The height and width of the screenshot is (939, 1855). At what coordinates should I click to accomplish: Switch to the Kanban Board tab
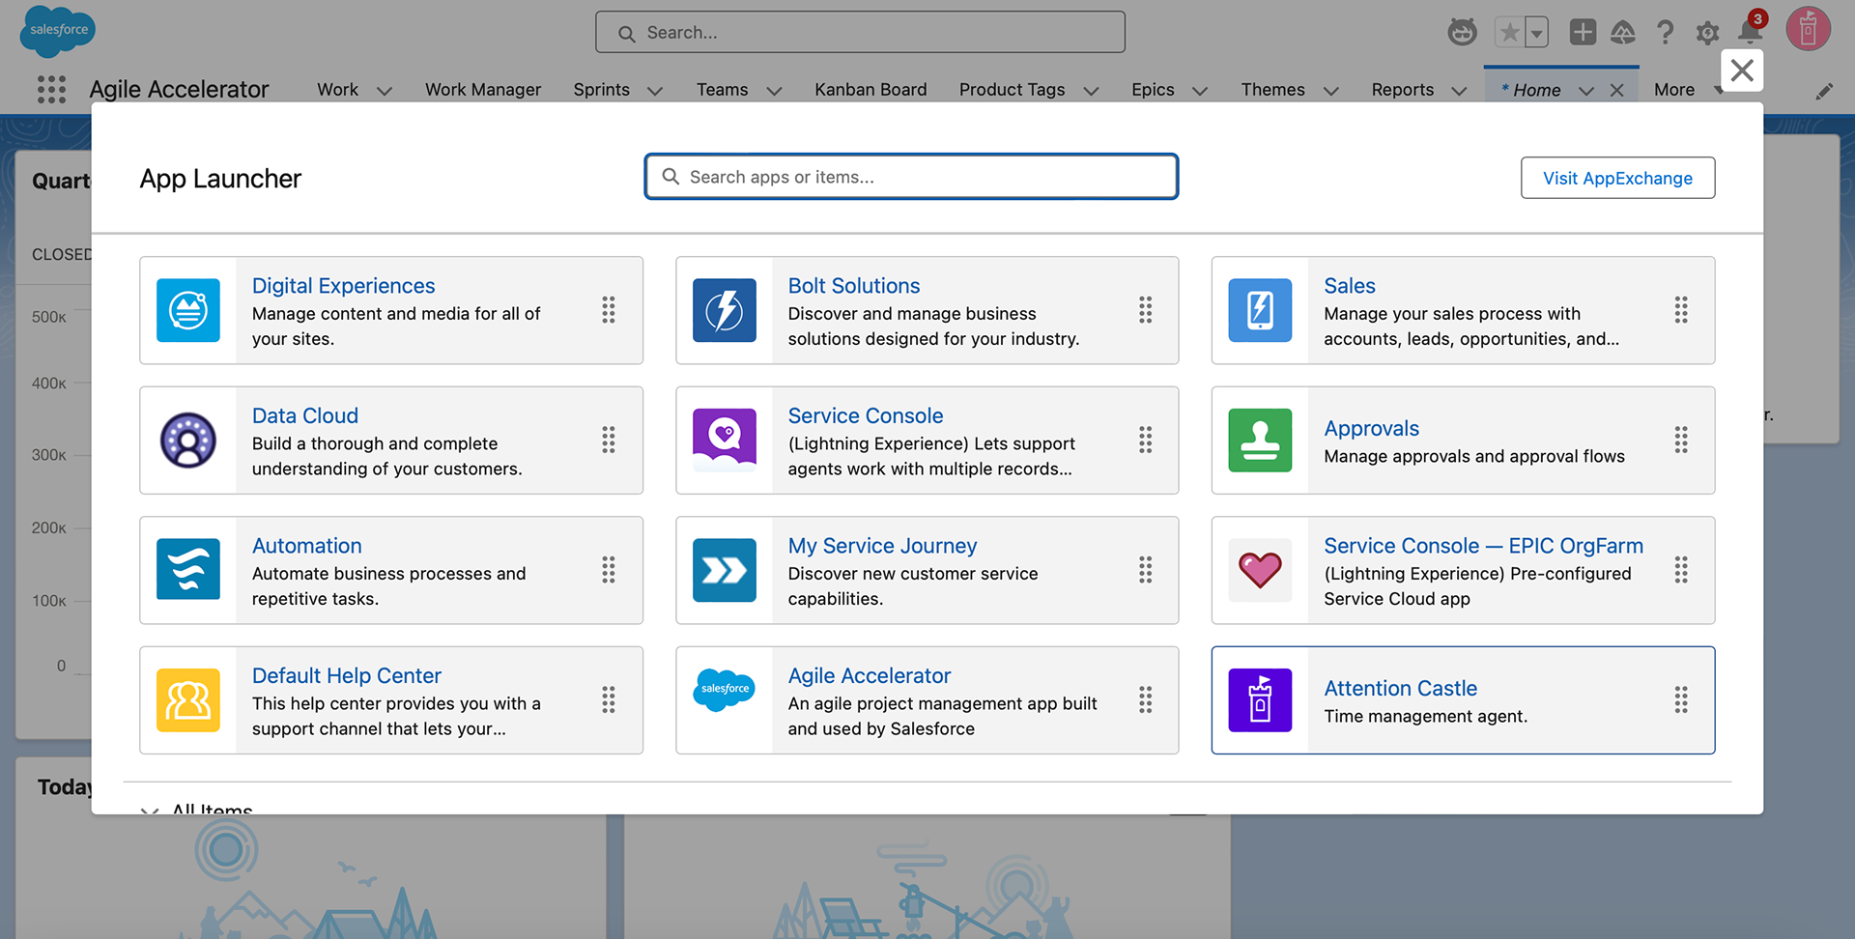[870, 90]
